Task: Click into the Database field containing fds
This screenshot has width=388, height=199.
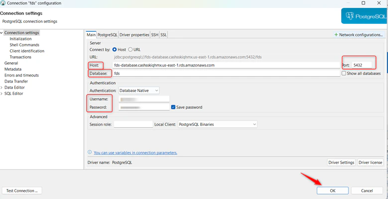Action: coord(226,74)
